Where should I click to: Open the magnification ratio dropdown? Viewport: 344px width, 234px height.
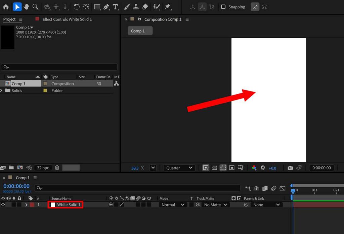click(153, 168)
